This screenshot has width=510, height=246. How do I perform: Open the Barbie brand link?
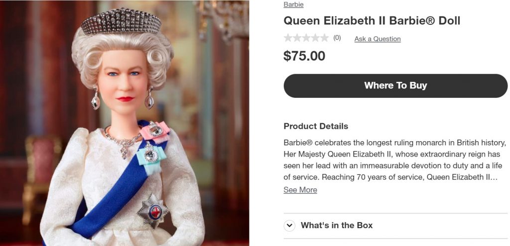[293, 4]
